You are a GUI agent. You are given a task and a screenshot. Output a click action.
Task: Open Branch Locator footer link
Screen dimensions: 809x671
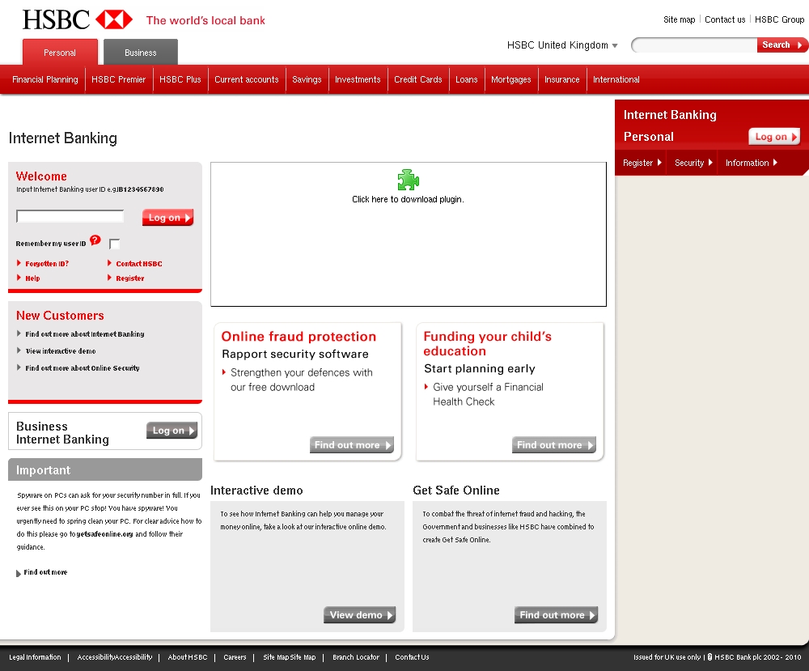click(x=356, y=657)
